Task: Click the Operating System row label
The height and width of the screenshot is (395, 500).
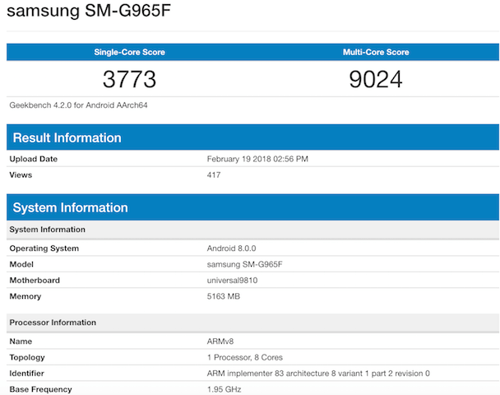Action: point(44,249)
